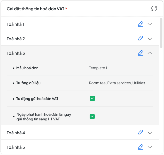Screen dimensions: 164x155
Task: Expand Toà nhà 1 chevron
Action: [x=150, y=24]
